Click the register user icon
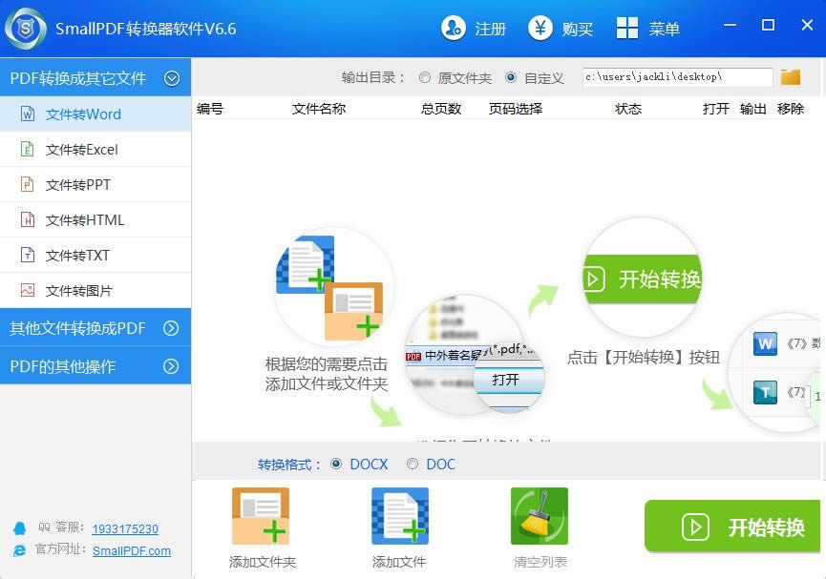This screenshot has height=579, width=826. point(453,28)
